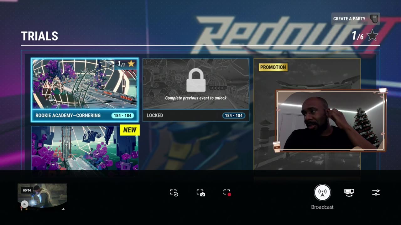Click the 1/6 star progress counter

(x=357, y=36)
